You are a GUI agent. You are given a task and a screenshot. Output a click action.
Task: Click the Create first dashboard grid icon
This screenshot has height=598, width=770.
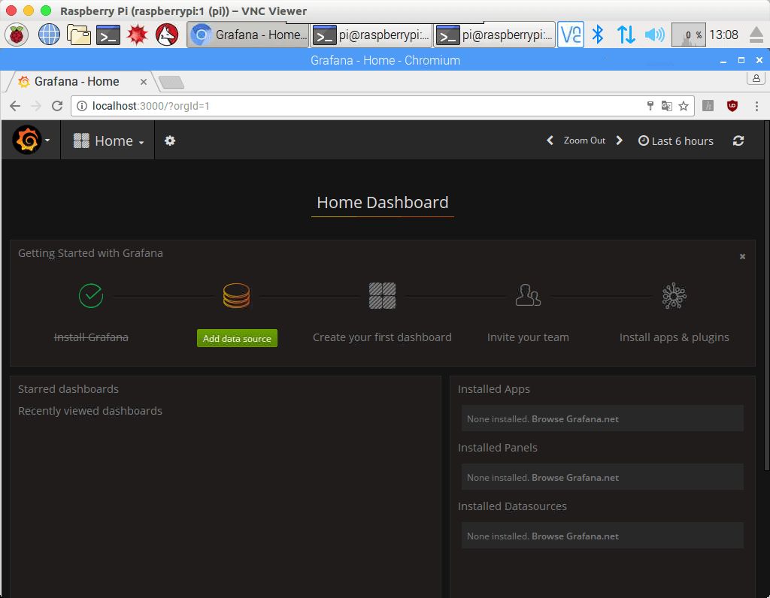[382, 296]
